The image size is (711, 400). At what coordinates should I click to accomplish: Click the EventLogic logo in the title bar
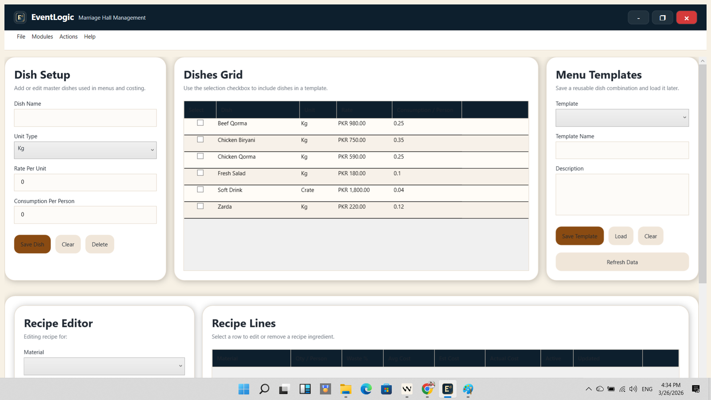click(x=20, y=17)
